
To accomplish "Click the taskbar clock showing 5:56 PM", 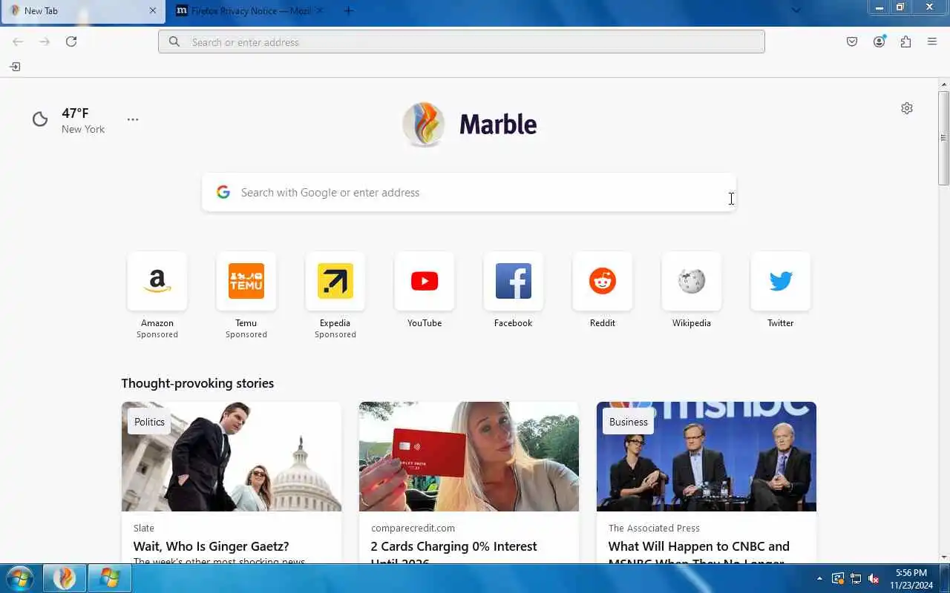I will tap(911, 578).
